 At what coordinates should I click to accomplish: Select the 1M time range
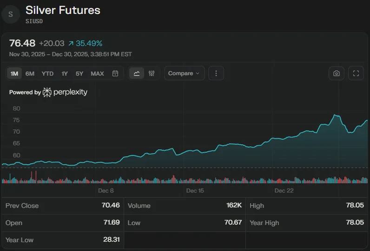[x=14, y=73]
